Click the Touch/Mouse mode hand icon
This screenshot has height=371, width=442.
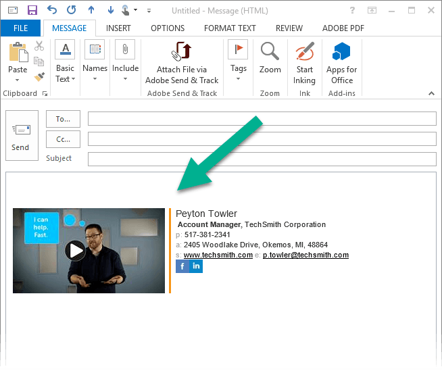[126, 10]
